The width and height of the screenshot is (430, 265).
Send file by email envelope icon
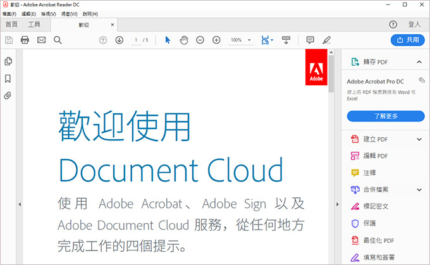41,40
